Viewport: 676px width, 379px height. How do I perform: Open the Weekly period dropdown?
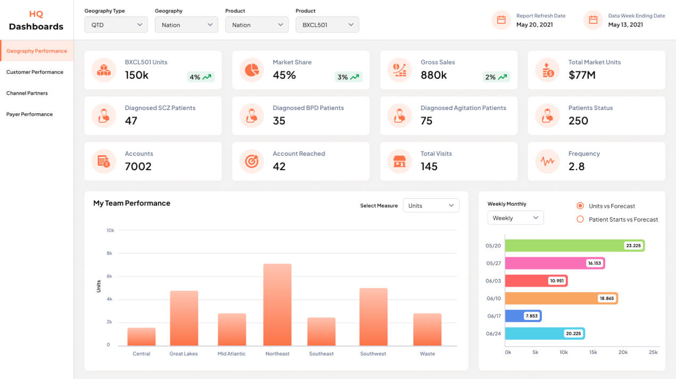[x=515, y=218]
